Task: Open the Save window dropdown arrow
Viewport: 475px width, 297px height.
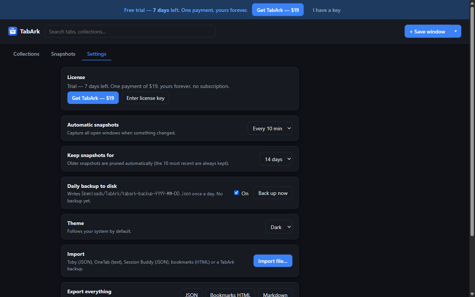Action: tap(456, 31)
